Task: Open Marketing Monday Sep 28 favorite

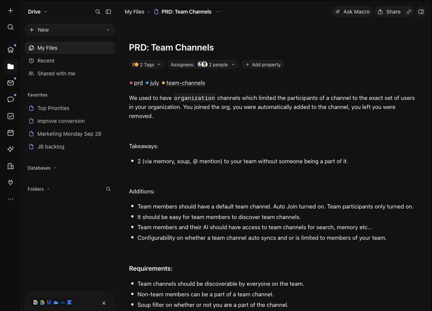Action: 70,134
